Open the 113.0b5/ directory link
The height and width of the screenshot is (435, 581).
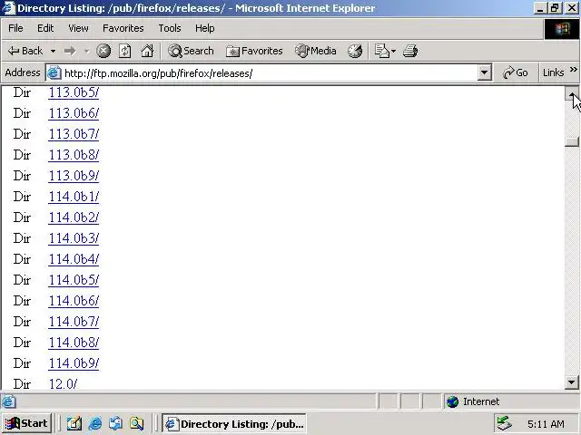point(74,92)
